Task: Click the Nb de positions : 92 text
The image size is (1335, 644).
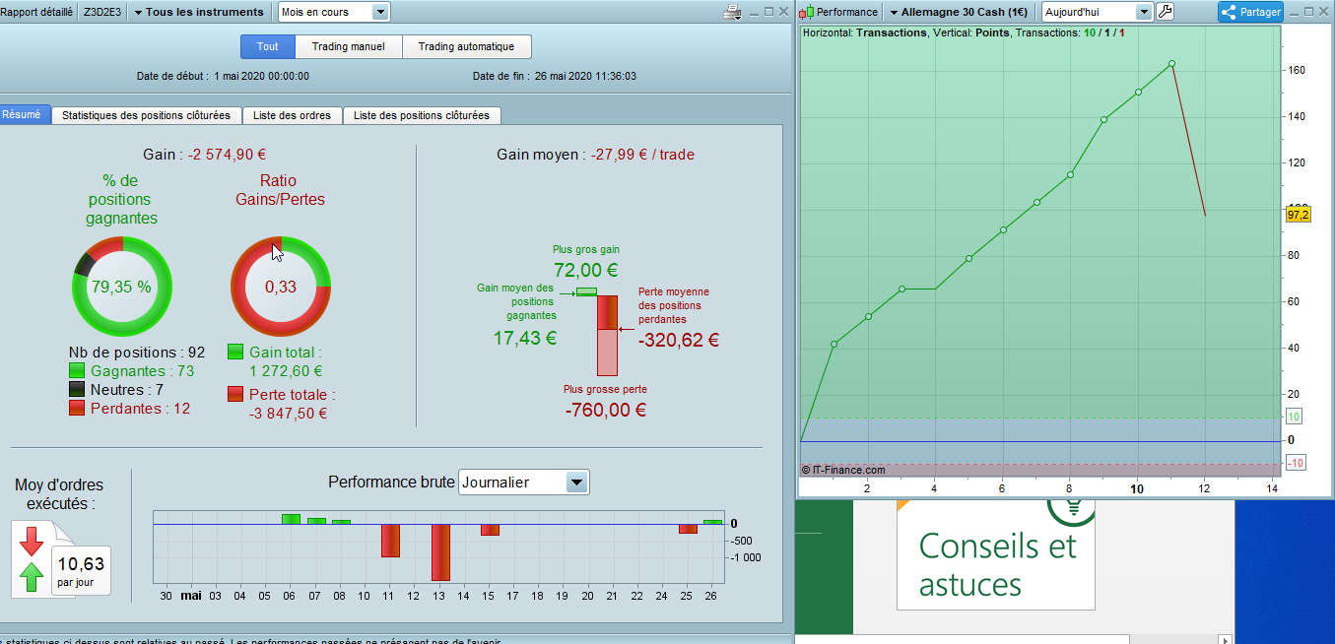Action: (137, 353)
